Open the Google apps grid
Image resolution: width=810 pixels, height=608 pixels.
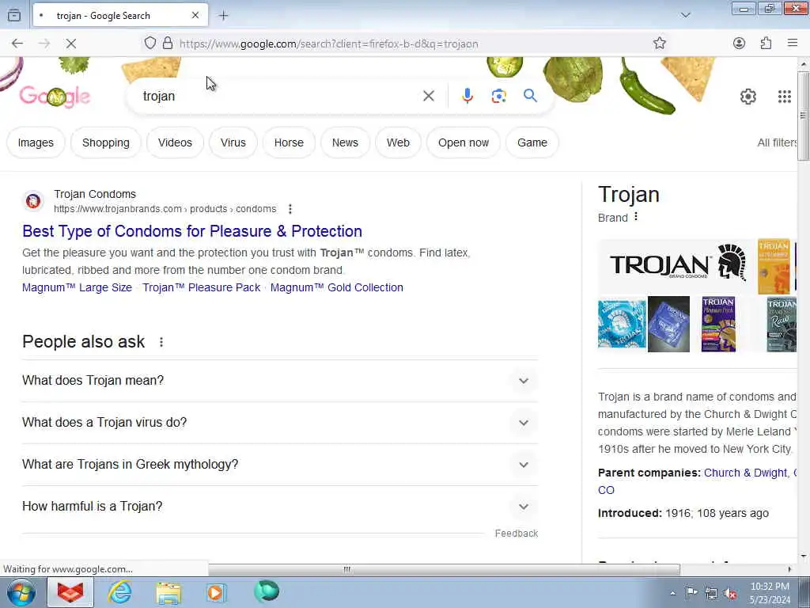785,96
